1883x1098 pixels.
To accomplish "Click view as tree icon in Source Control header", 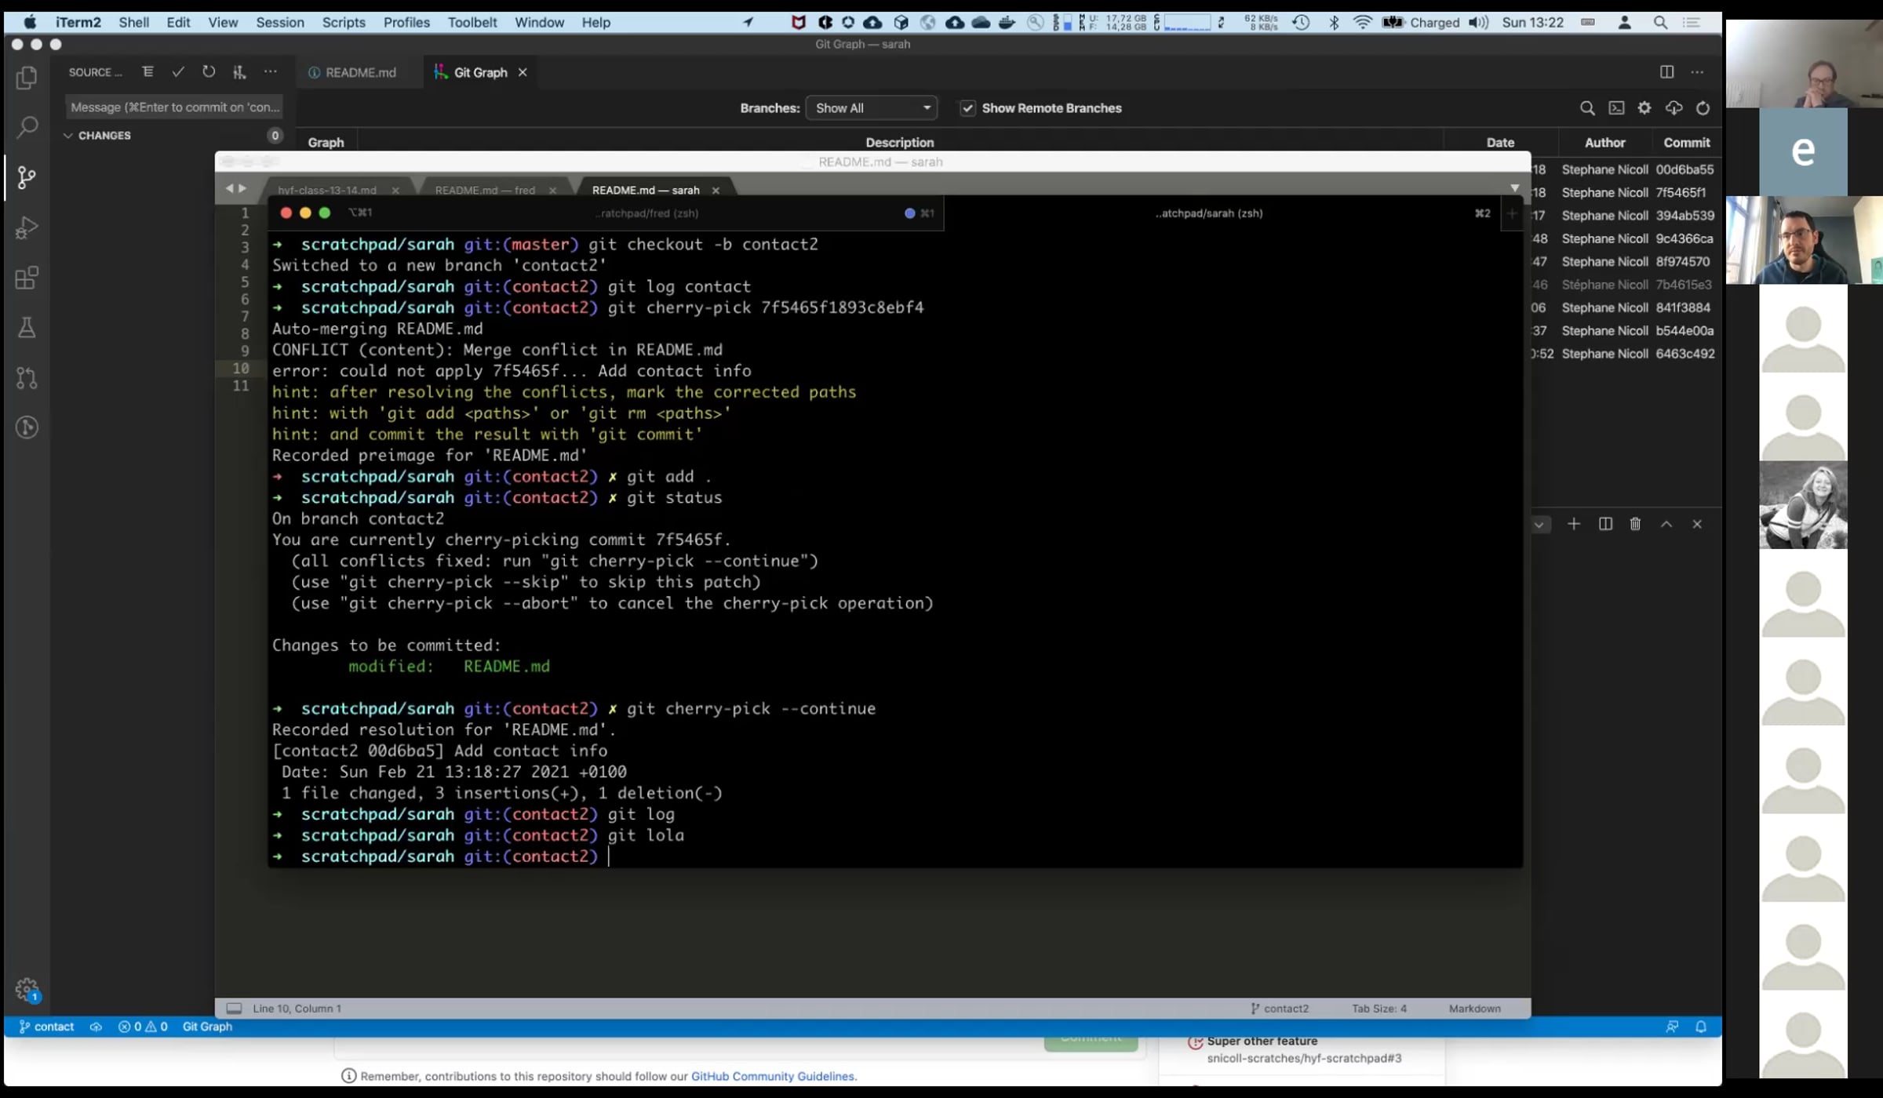I will pyautogui.click(x=148, y=72).
